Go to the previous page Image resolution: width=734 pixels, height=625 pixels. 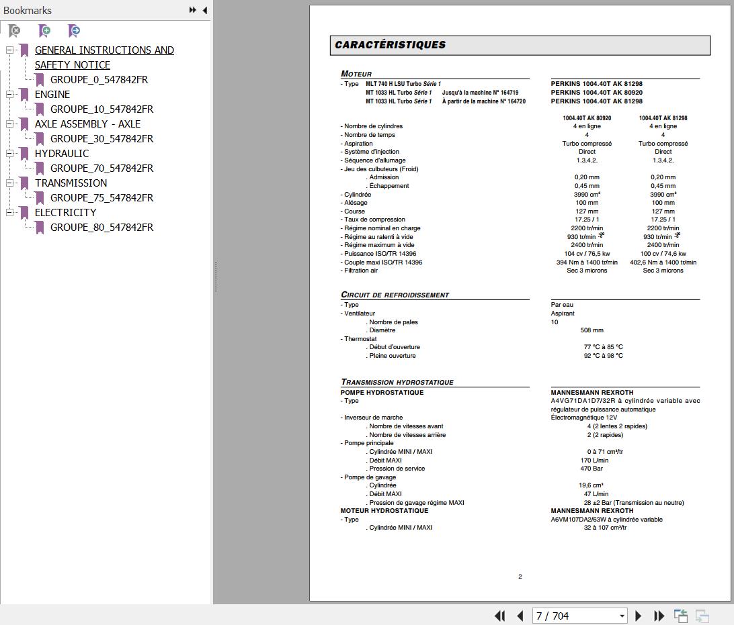click(520, 616)
